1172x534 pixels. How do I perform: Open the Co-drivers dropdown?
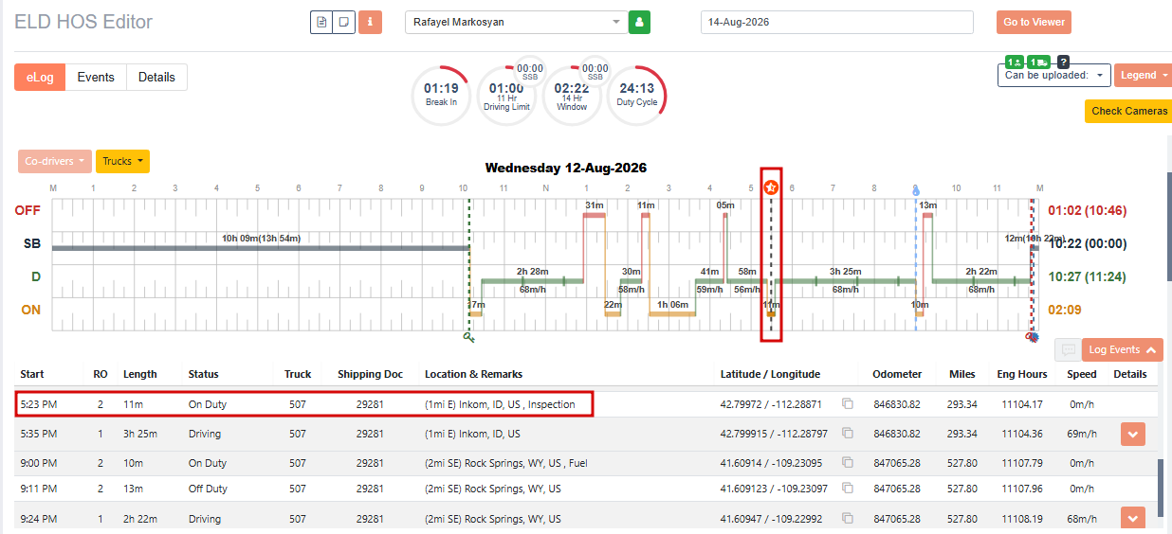55,161
